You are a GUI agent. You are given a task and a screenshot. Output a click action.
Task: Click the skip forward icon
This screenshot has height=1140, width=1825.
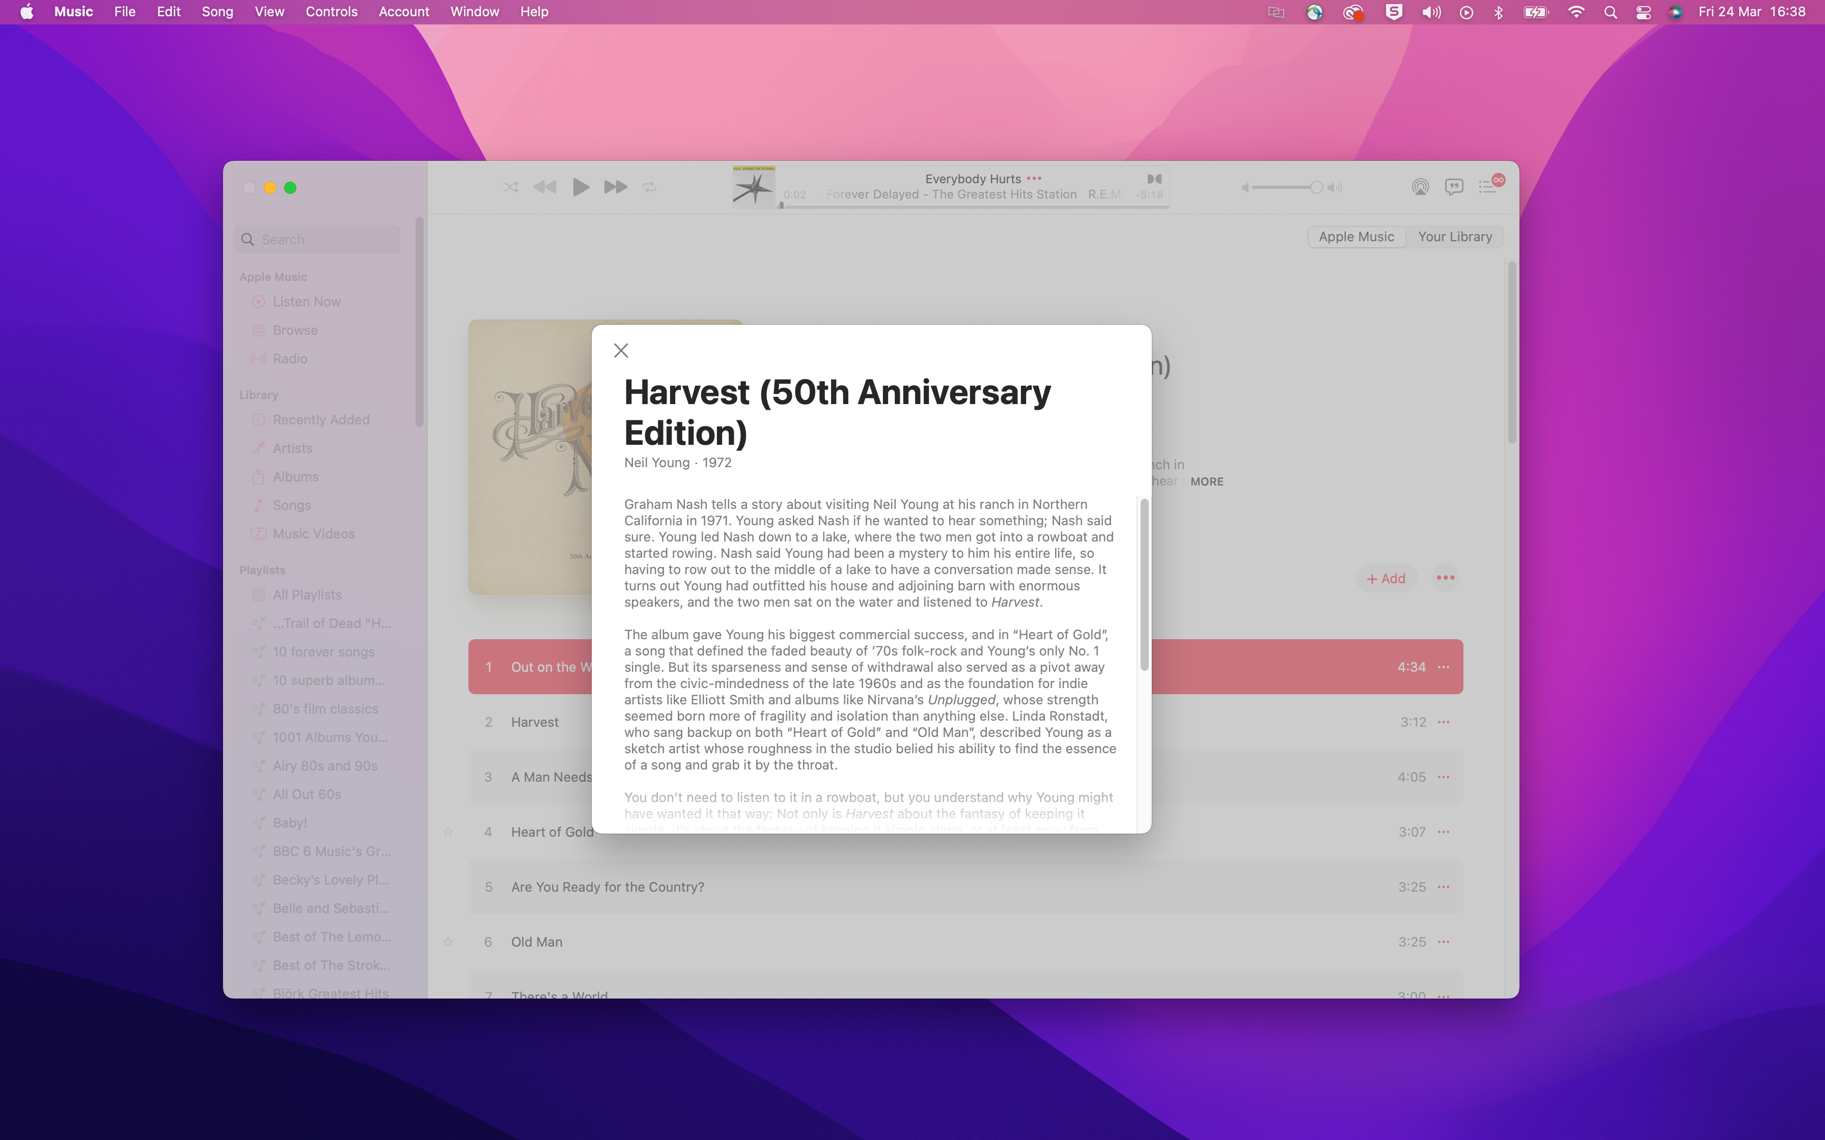pyautogui.click(x=615, y=186)
